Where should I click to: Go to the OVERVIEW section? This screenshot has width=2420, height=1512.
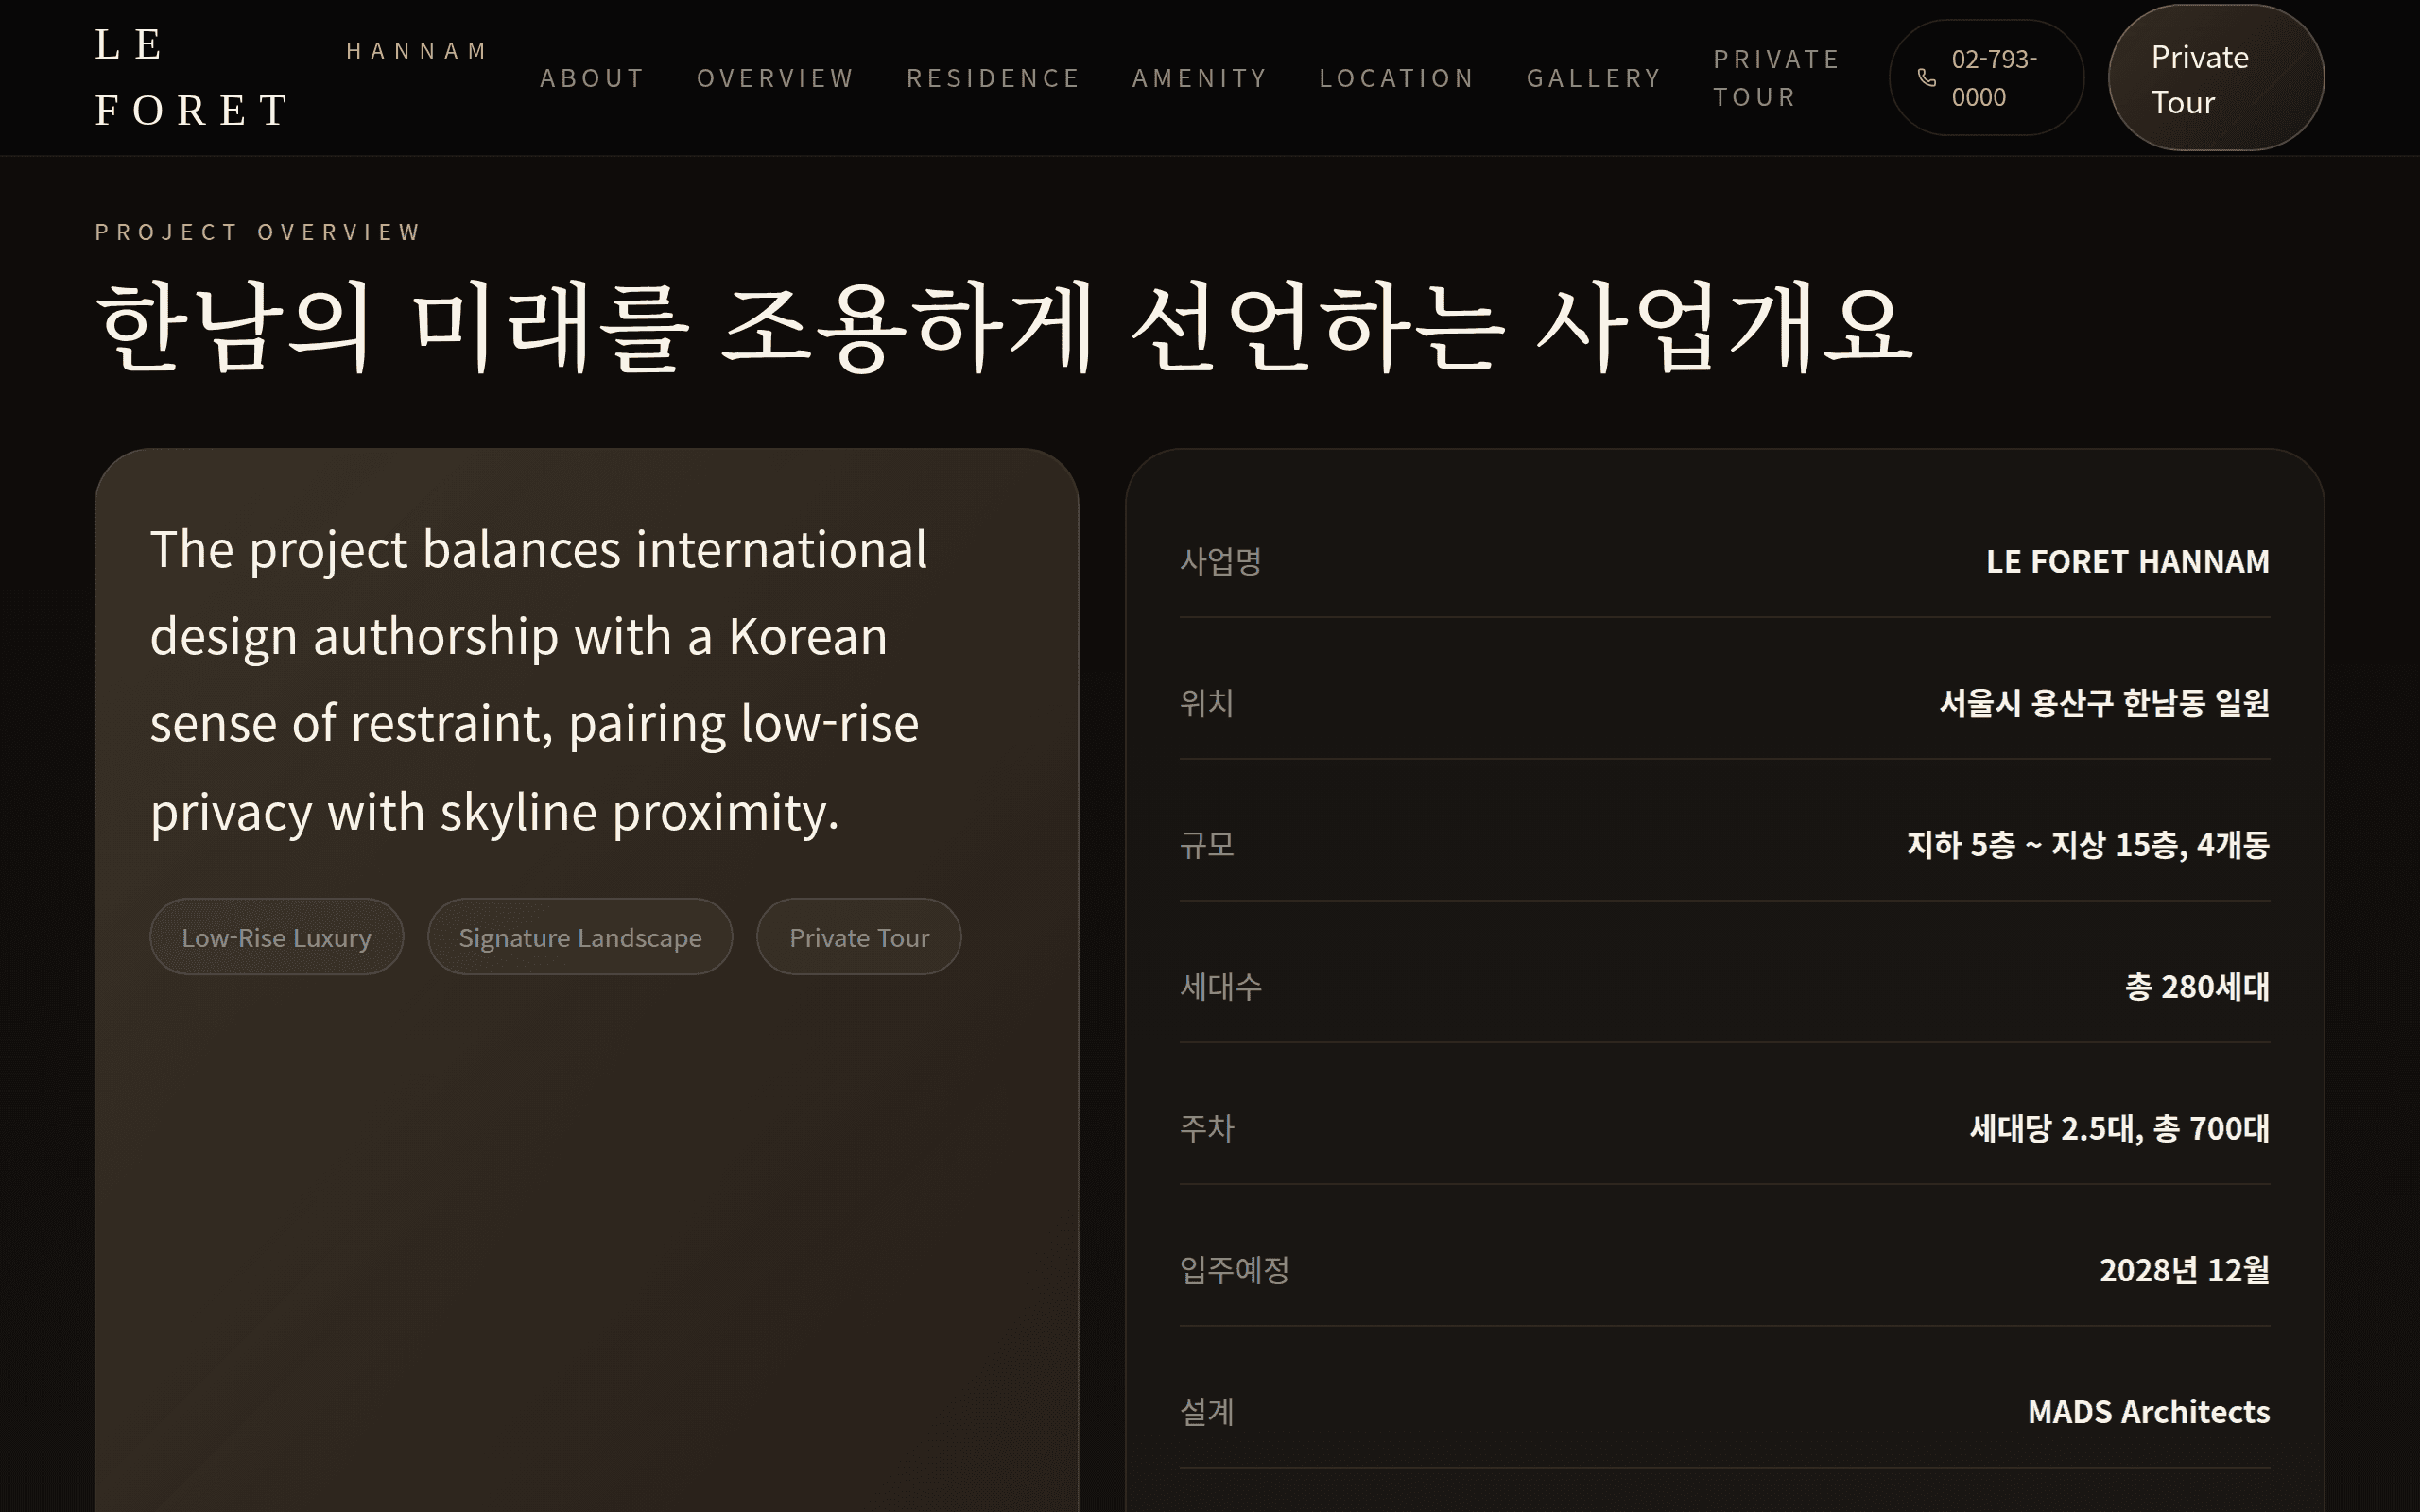[x=775, y=78]
